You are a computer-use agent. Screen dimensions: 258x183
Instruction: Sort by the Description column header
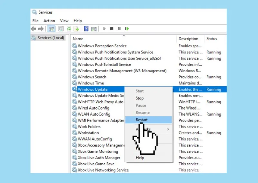pos(188,39)
